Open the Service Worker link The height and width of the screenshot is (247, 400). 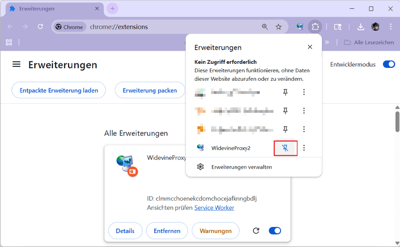(x=214, y=208)
